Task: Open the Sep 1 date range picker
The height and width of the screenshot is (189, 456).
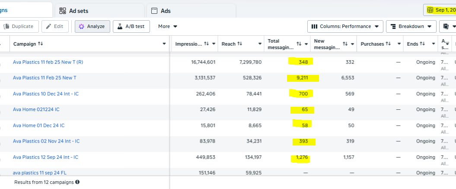Action: (440, 10)
